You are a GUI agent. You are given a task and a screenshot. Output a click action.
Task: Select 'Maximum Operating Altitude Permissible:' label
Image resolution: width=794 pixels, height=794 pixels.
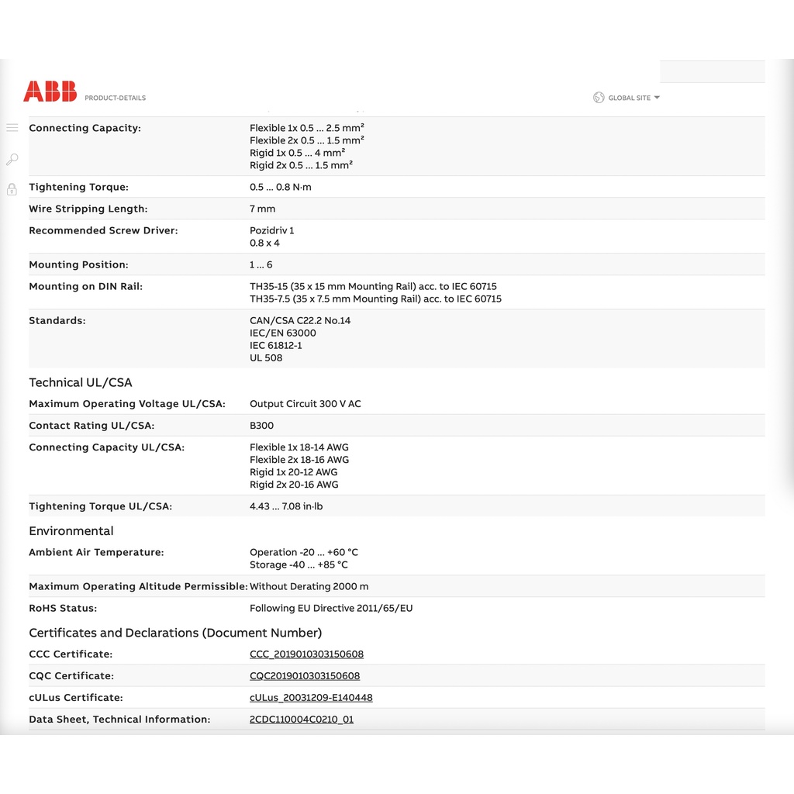(x=138, y=586)
